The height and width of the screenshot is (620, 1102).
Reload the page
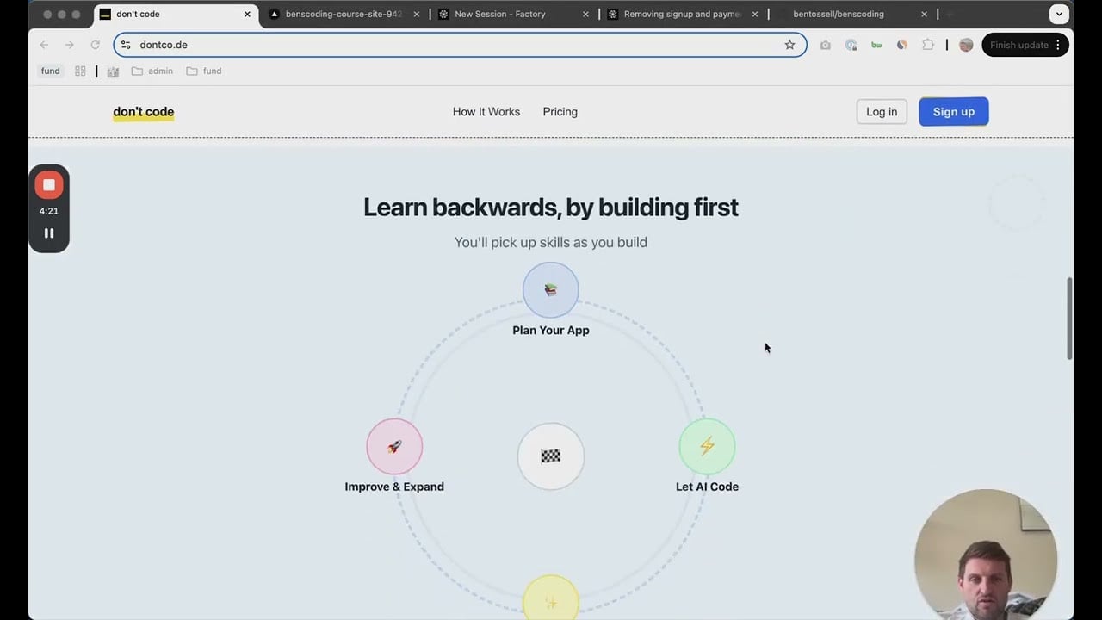point(95,45)
